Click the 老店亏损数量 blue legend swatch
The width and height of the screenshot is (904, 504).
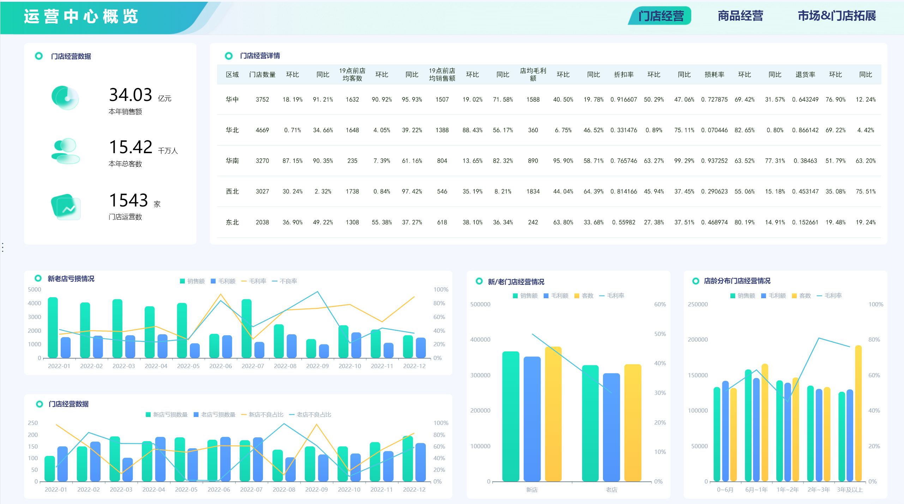pos(196,414)
